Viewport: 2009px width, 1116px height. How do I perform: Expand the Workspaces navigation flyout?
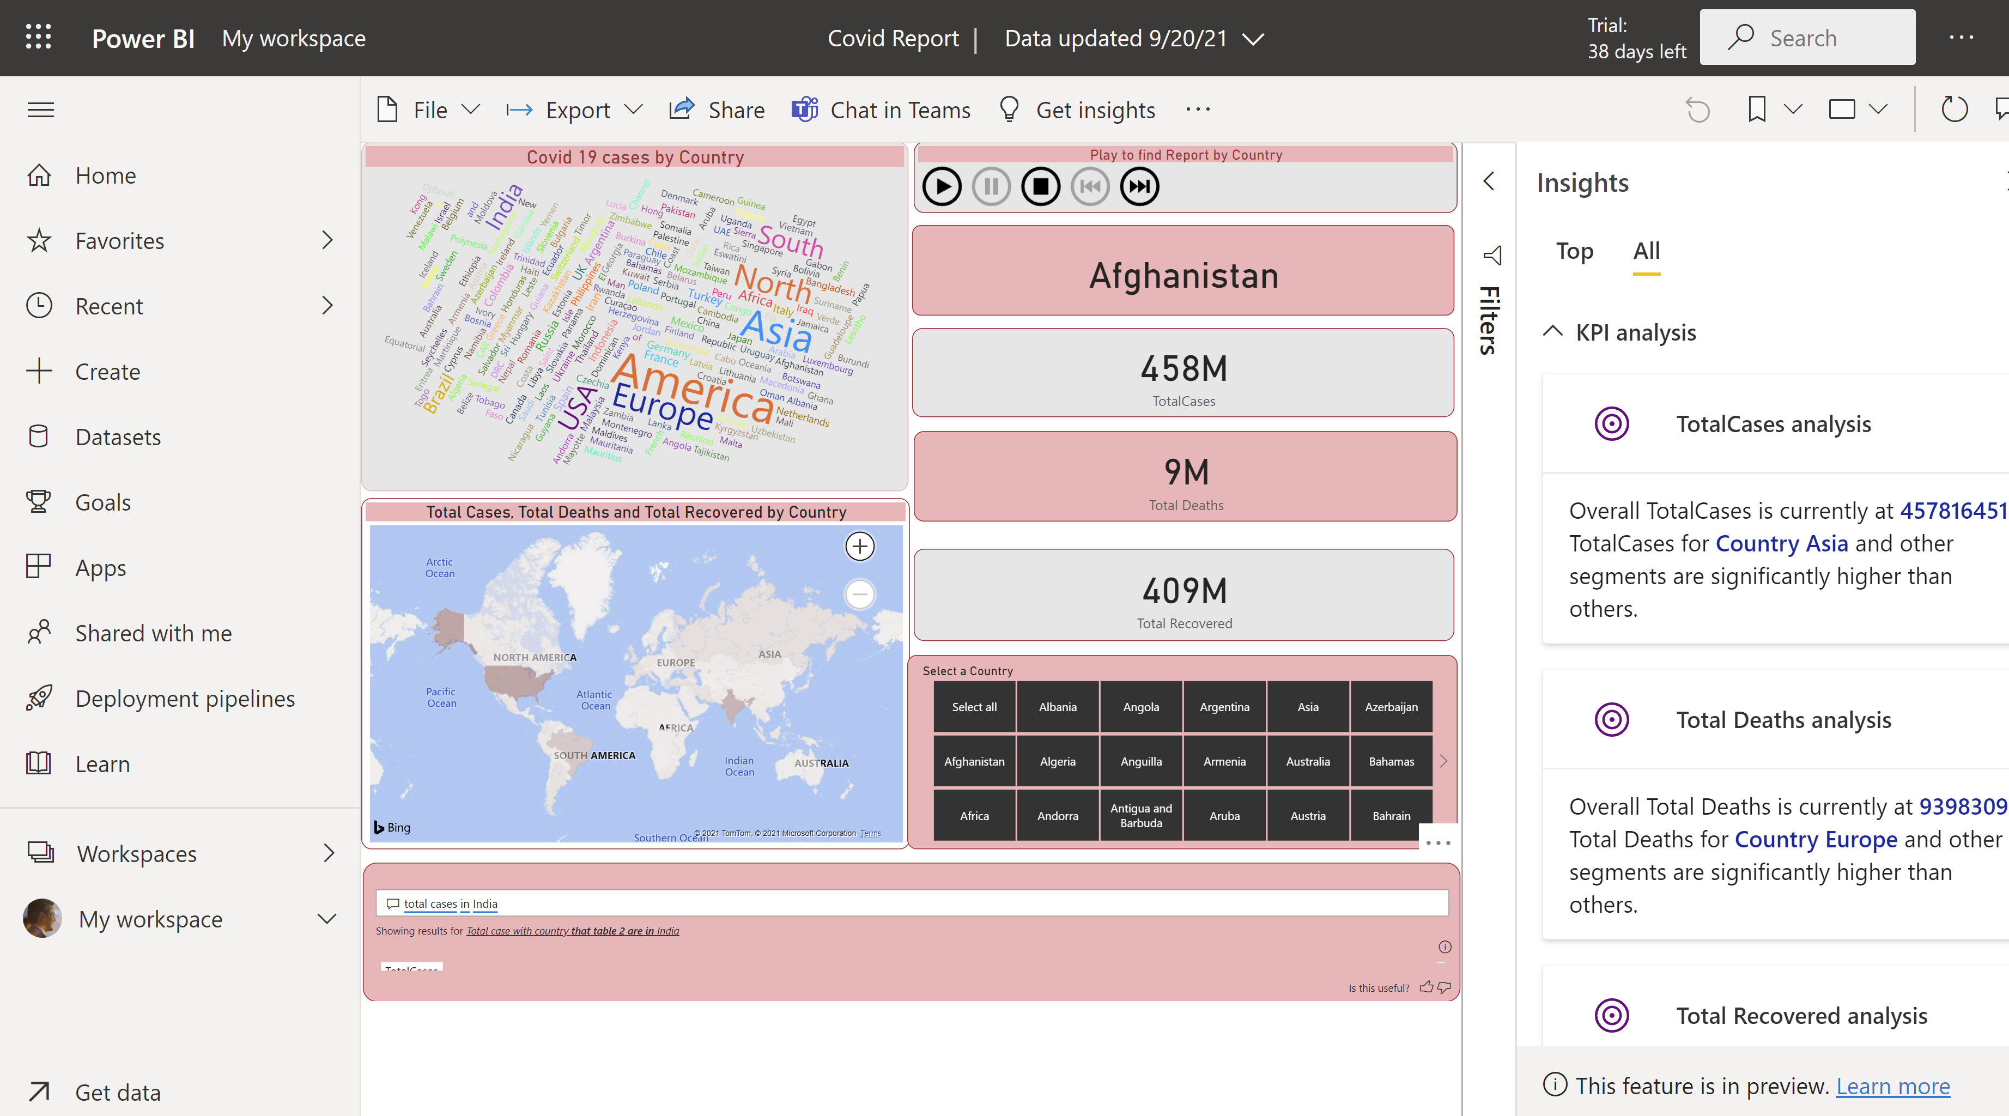tap(329, 853)
